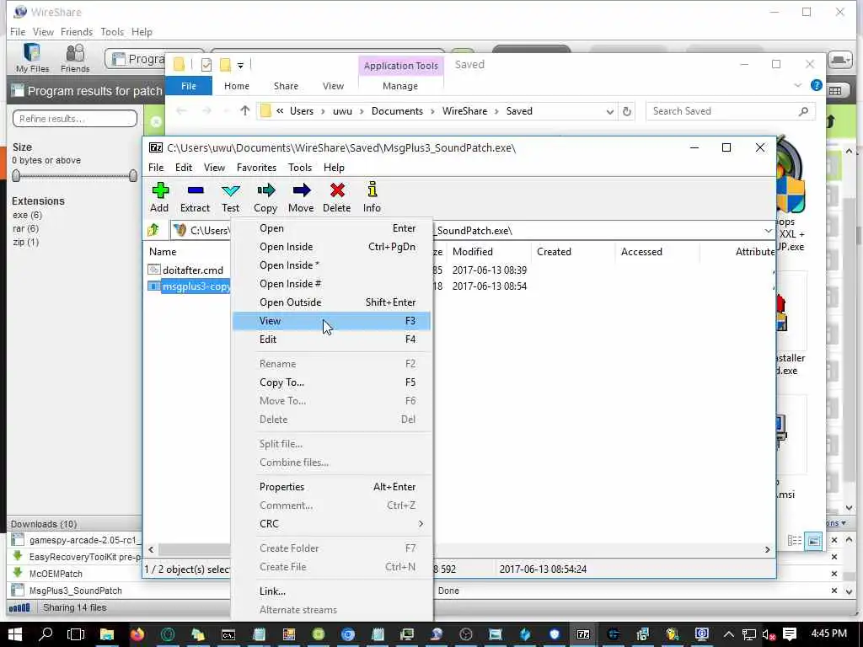The image size is (863, 647).
Task: Click the Command Prompt taskbar icon
Action: point(228,634)
